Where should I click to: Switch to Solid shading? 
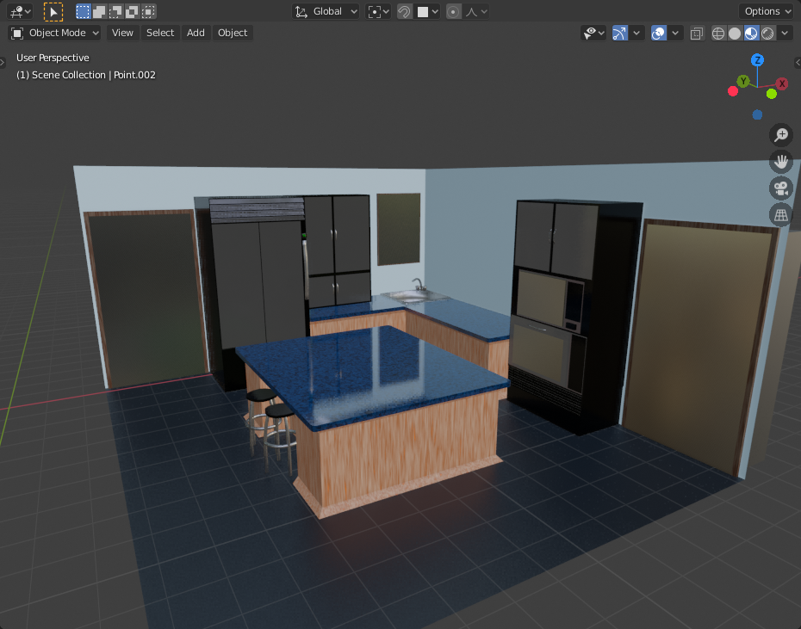[735, 34]
